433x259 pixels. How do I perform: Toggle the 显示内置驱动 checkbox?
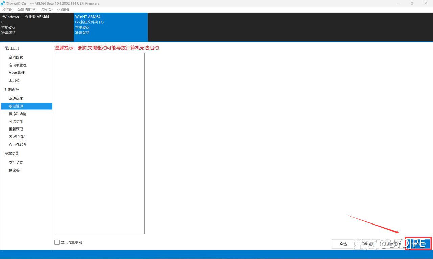[57, 242]
